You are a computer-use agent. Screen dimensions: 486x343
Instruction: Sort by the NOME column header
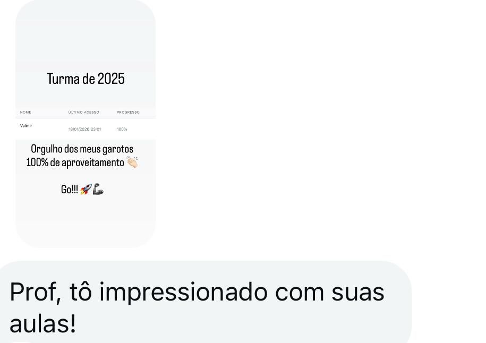click(25, 112)
